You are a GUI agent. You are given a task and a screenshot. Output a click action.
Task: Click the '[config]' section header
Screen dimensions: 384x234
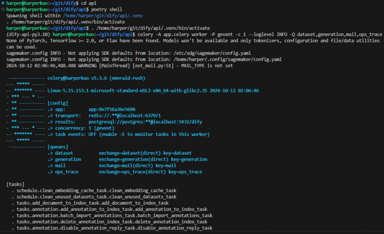point(58,103)
